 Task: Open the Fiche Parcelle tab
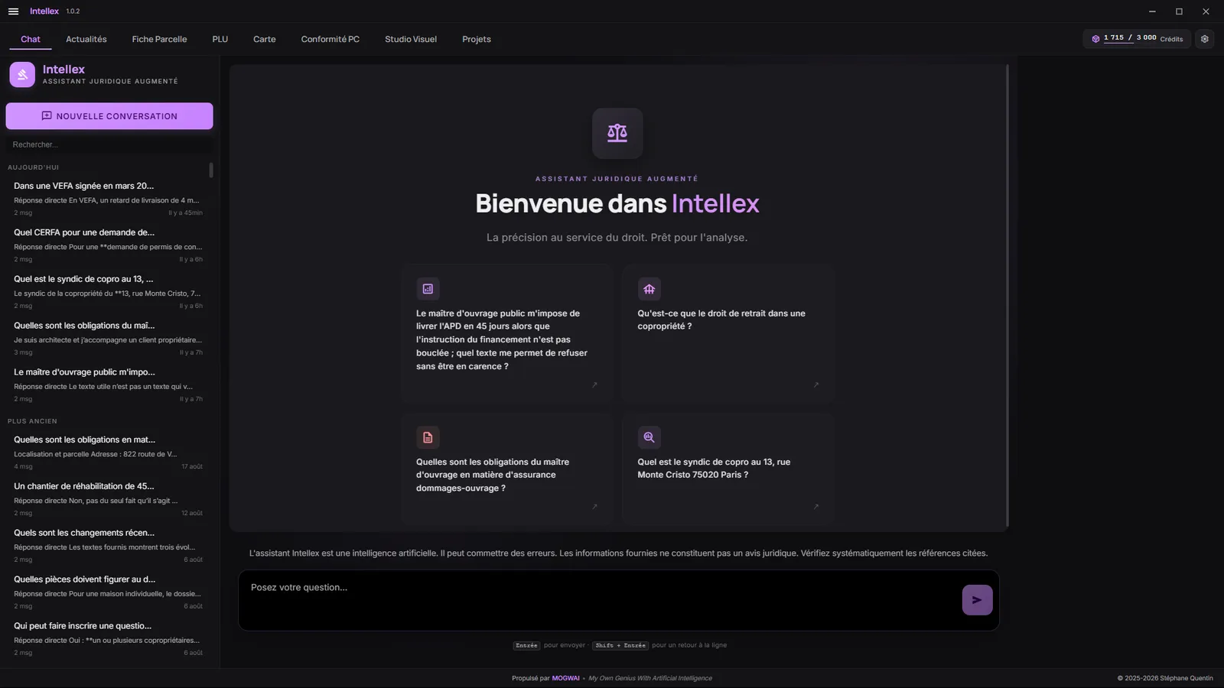[159, 39]
